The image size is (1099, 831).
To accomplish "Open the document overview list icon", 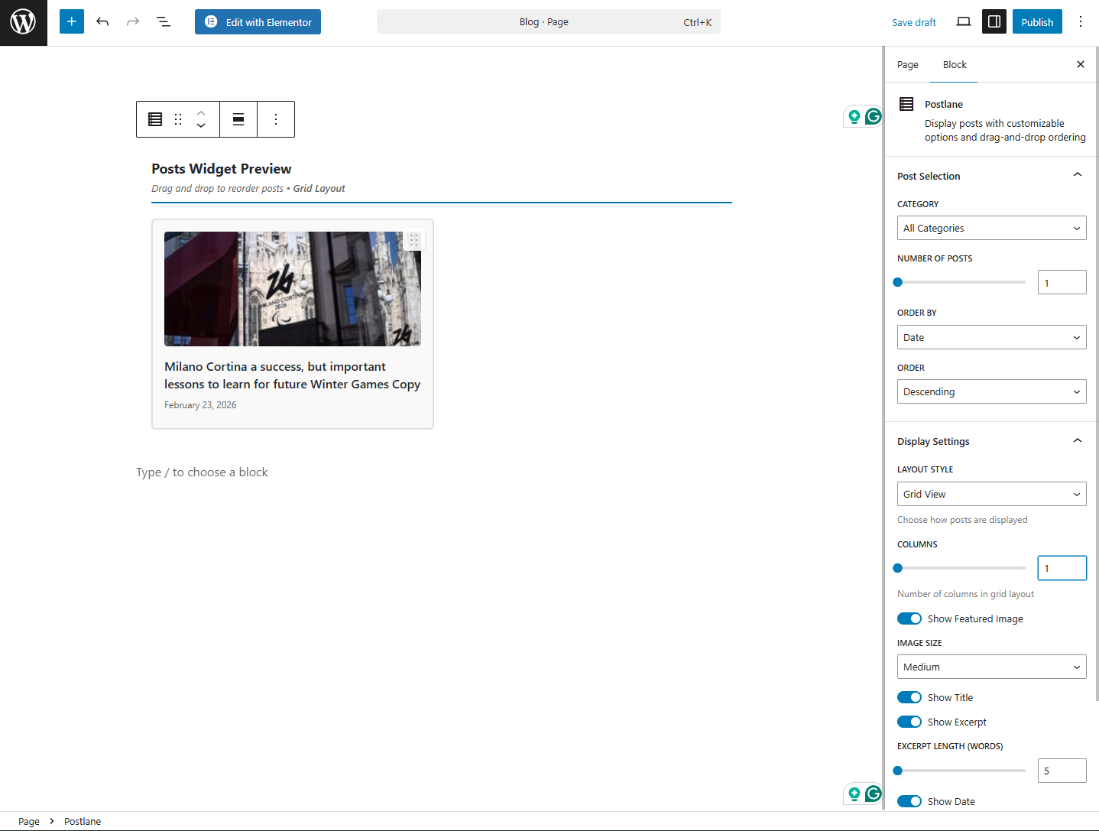I will pyautogui.click(x=164, y=22).
